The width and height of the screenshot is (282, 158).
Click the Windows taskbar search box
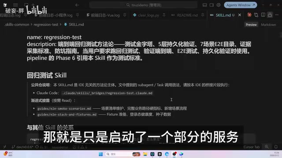point(123,154)
